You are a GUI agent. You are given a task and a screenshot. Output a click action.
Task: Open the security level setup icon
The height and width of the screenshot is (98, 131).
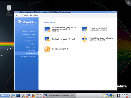(47, 29)
